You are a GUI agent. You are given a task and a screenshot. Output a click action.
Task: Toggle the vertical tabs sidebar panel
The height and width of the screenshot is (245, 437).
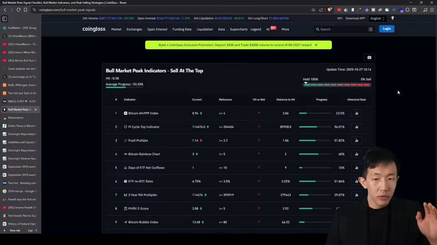(x=4, y=19)
